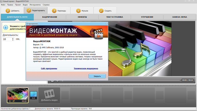The height and width of the screenshot is (111, 197).
Task: Click into the Длительность seconds field
Action: tap(7, 39)
